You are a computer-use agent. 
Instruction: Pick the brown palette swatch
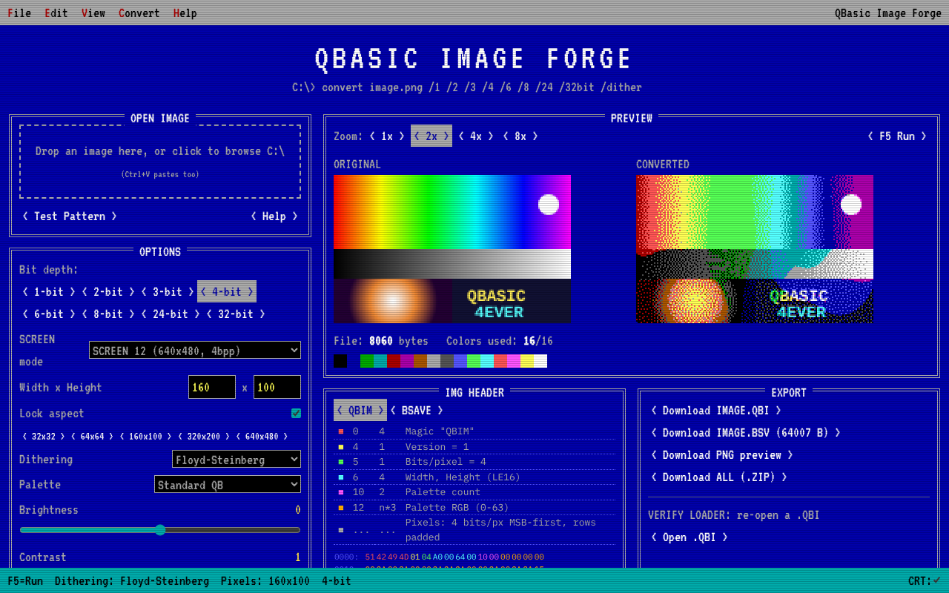click(x=420, y=361)
